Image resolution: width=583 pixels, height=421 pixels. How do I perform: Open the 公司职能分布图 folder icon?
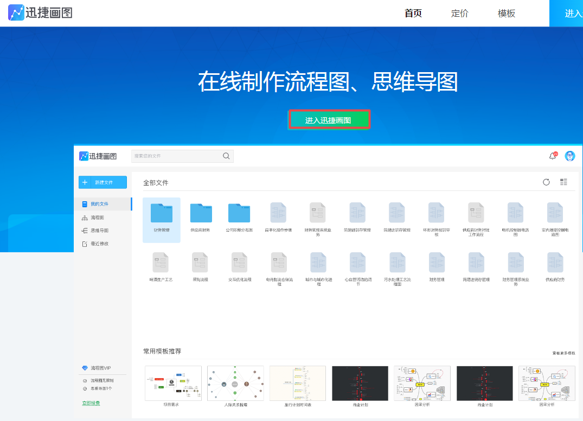click(239, 213)
